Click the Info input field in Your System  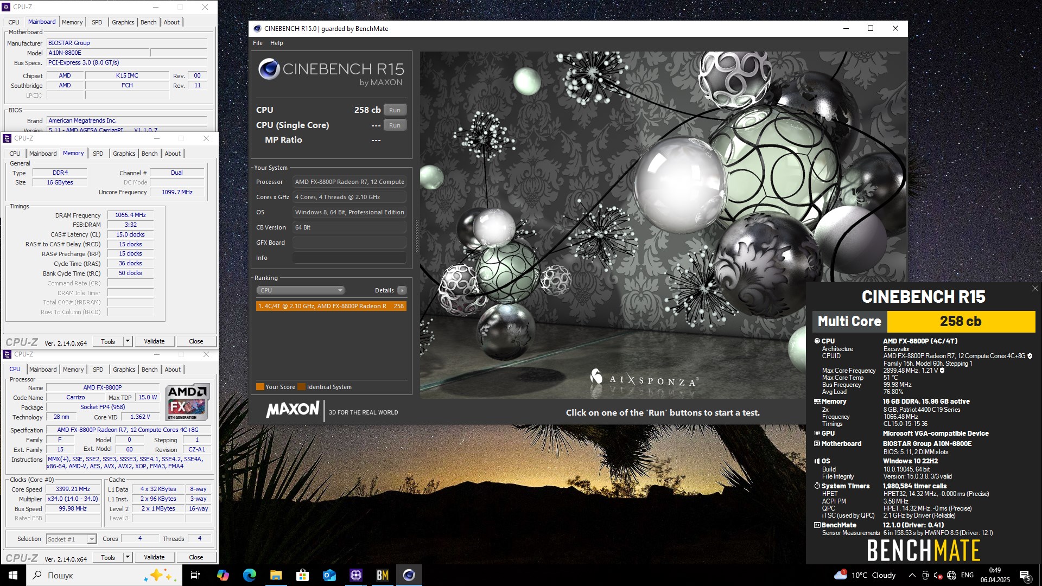pos(350,258)
